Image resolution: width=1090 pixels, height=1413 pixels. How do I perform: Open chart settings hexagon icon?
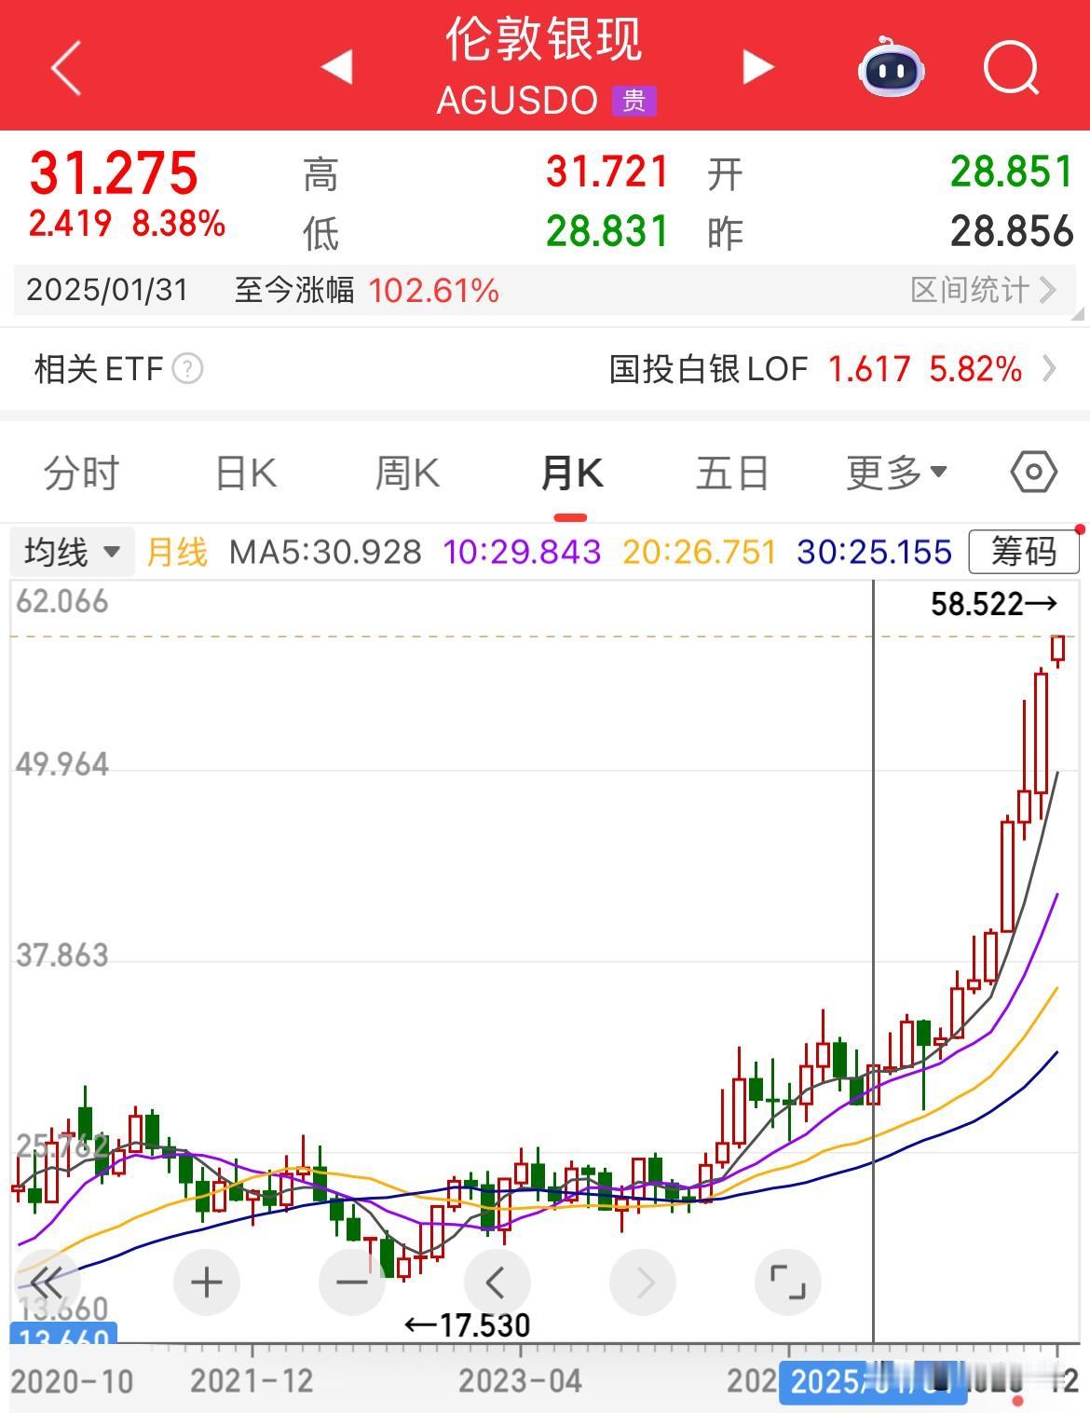(1034, 473)
